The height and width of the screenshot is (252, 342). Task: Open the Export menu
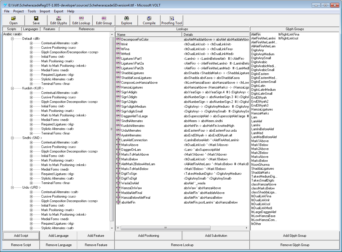click(59, 11)
